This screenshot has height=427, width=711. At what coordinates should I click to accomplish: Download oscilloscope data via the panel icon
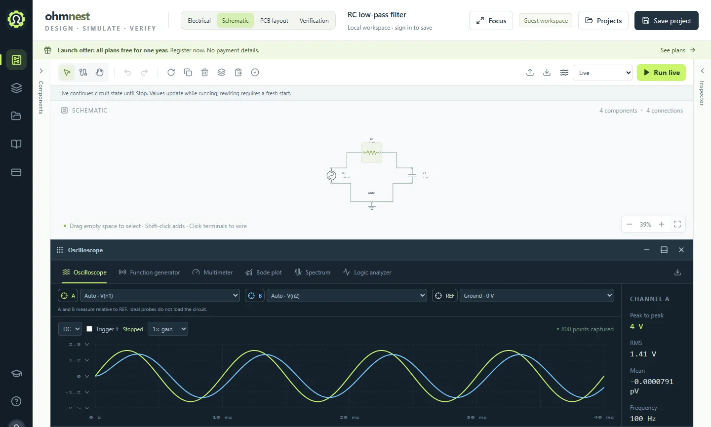click(x=677, y=272)
